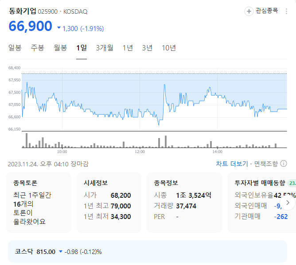This screenshot has width=296, height=265.
Task: Click the 거래량 value 37,474
Action: point(186,206)
